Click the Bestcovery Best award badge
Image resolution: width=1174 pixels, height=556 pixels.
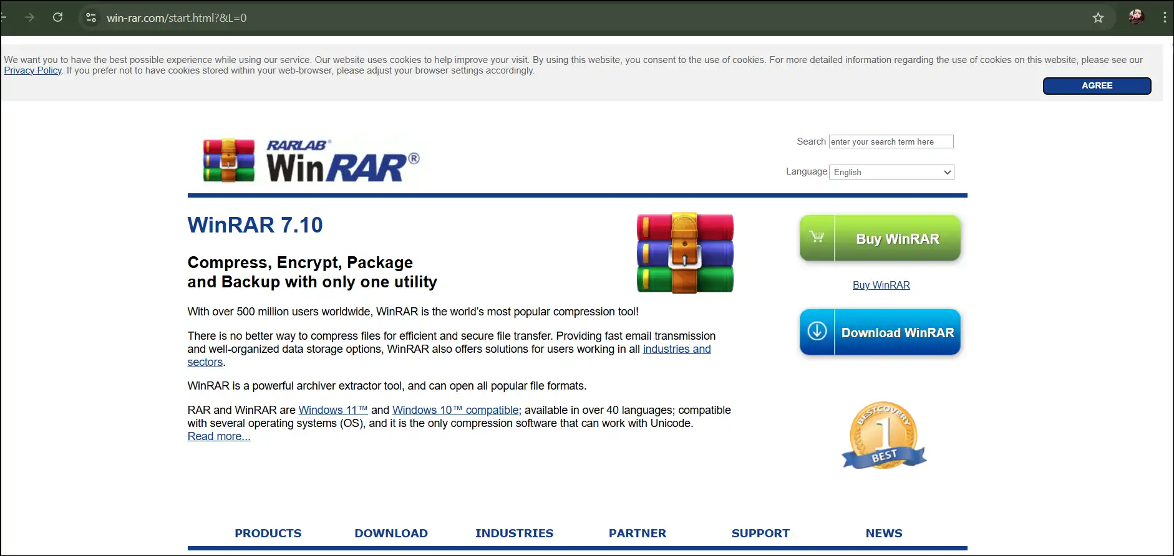tap(884, 435)
